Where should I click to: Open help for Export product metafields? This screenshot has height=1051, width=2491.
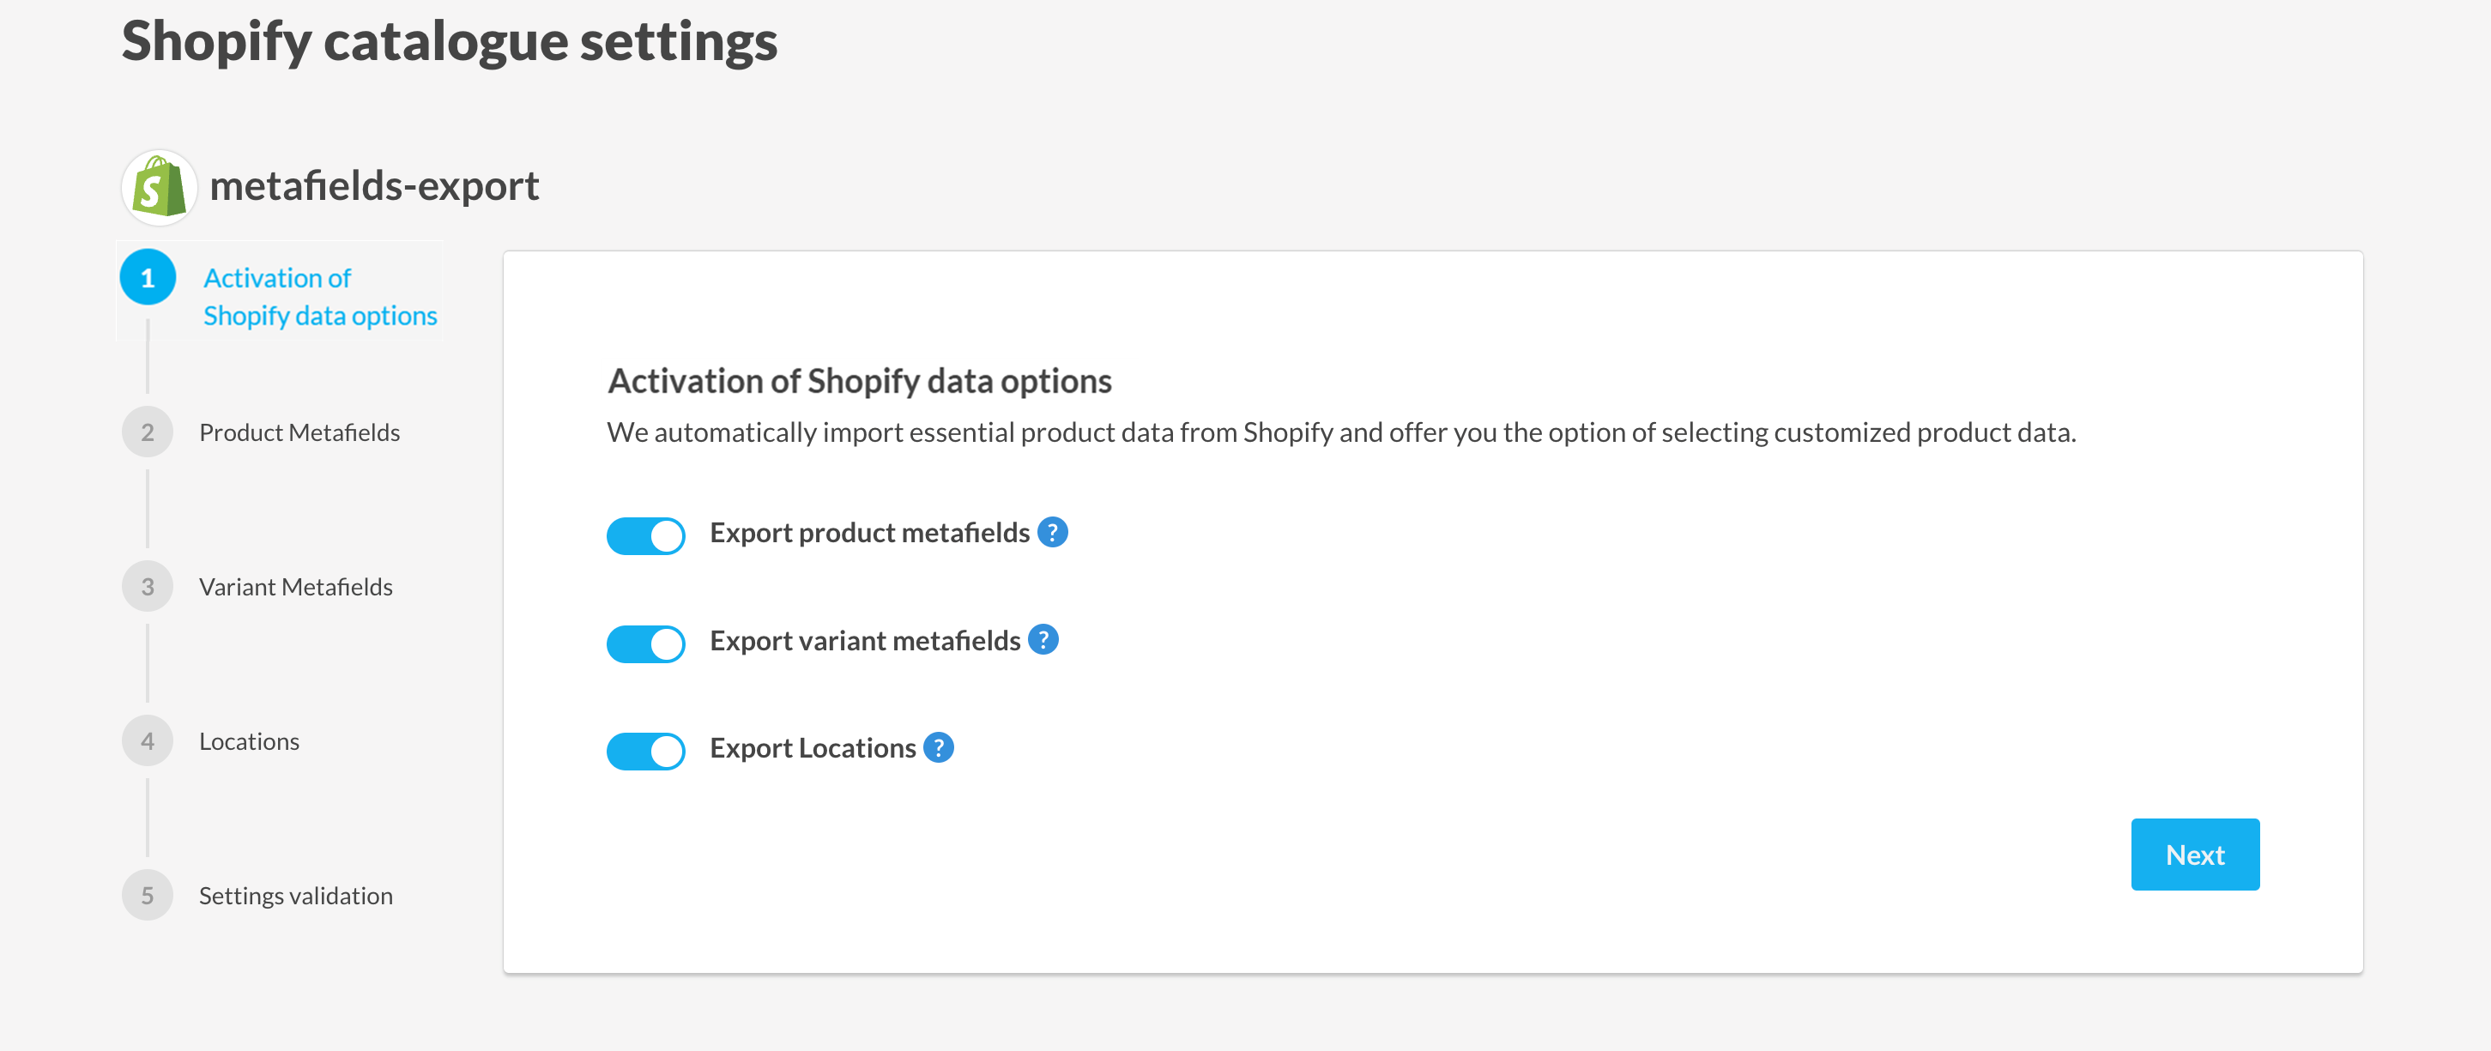pos(1052,532)
